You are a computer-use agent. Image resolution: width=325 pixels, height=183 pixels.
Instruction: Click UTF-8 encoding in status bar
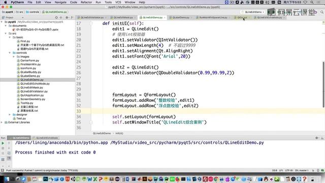289,170
